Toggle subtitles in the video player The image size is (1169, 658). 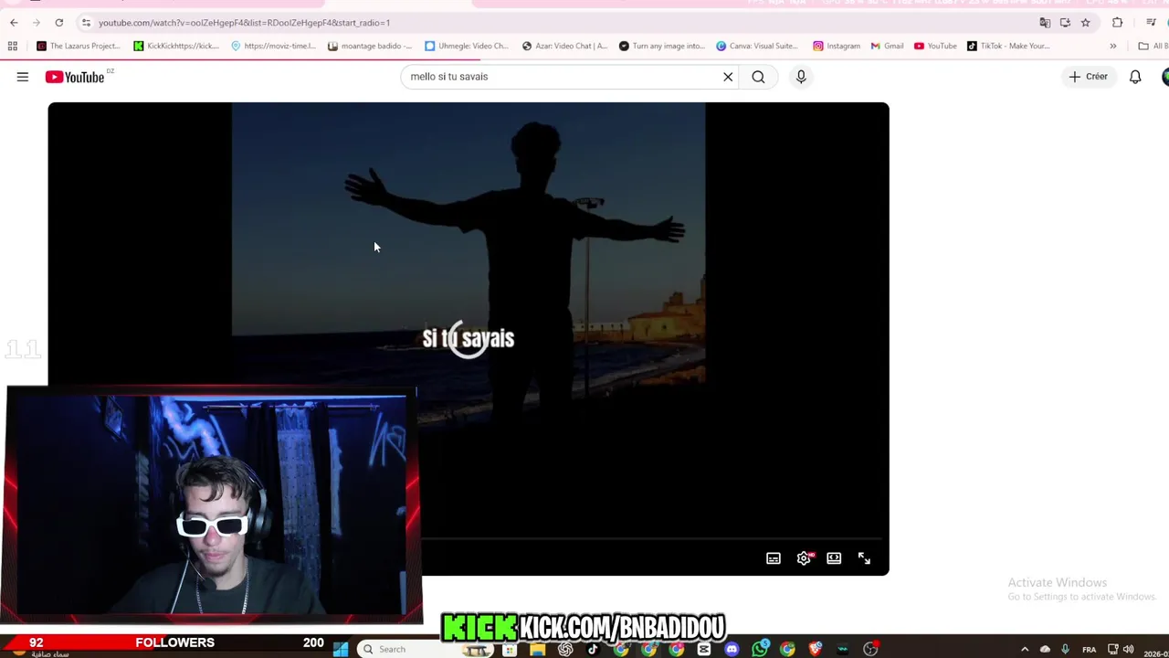pos(774,558)
